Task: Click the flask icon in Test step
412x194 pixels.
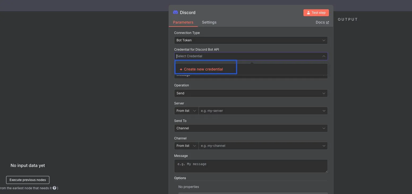Action: pos(308,13)
